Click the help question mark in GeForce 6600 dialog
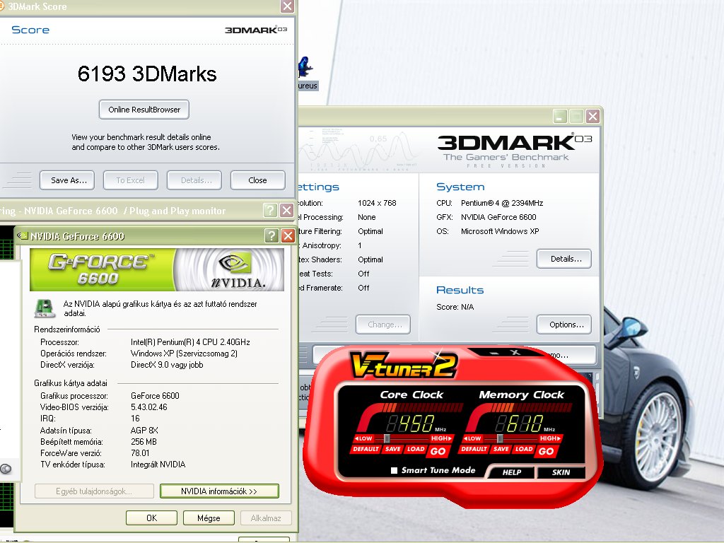Viewport: 724px width, 543px height. pyautogui.click(x=271, y=236)
